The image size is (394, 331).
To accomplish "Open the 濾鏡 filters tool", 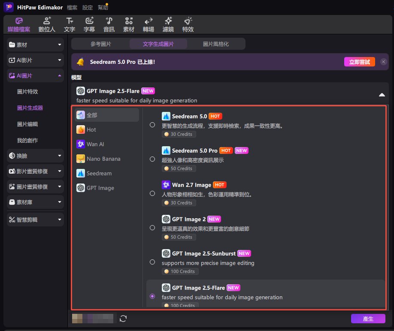I will [x=168, y=25].
